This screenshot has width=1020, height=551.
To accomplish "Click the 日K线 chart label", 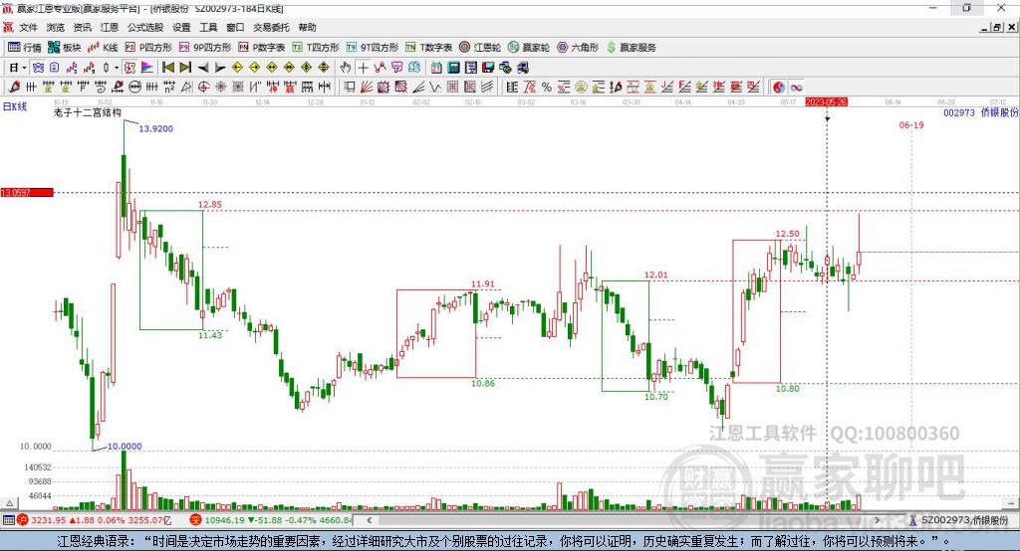I will pos(15,106).
